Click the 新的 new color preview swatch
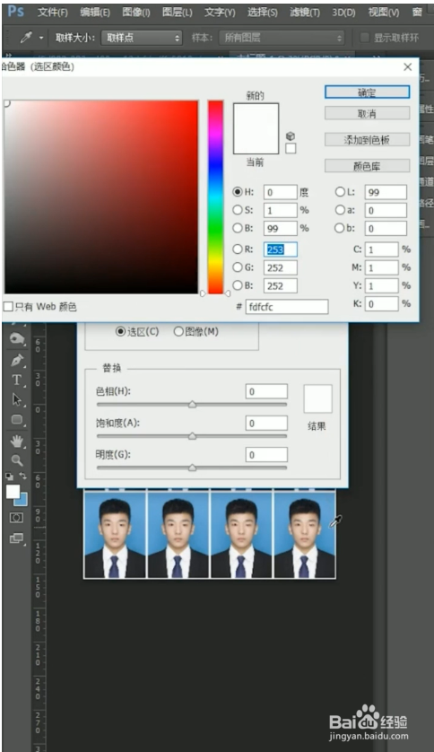Image resolution: width=434 pixels, height=752 pixels. click(x=256, y=116)
